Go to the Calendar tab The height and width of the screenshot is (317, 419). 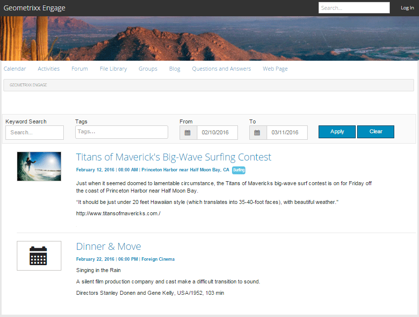(15, 69)
